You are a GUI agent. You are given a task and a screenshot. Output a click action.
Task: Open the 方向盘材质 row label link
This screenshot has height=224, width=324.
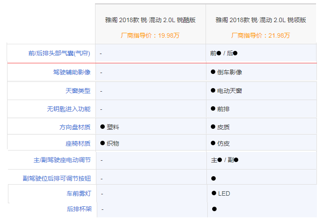coord(75,127)
